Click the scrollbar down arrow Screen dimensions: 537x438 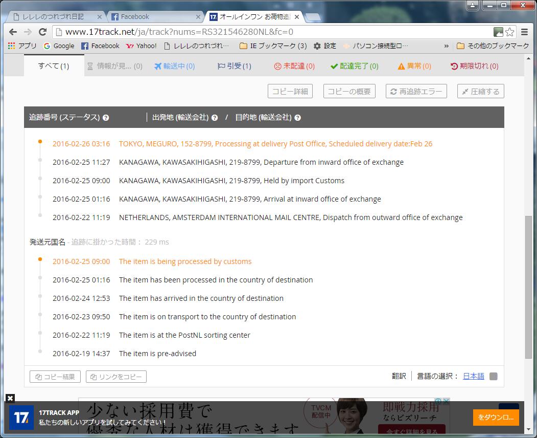(x=528, y=429)
